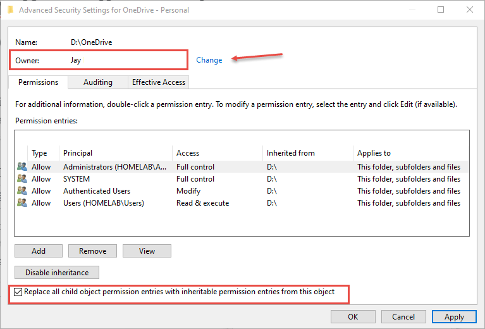
Task: Click the Users (HOMELAB\Users) entry group icon
Action: (22, 203)
